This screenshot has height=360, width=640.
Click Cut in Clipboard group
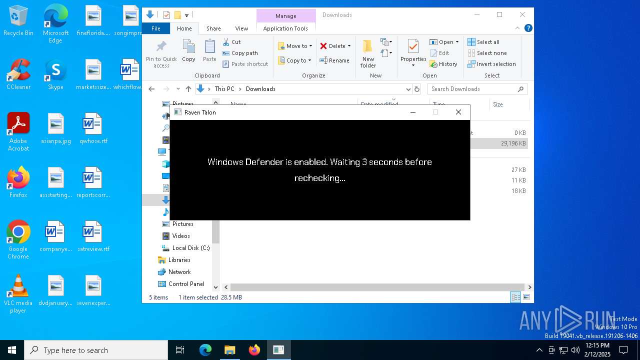coord(232,42)
